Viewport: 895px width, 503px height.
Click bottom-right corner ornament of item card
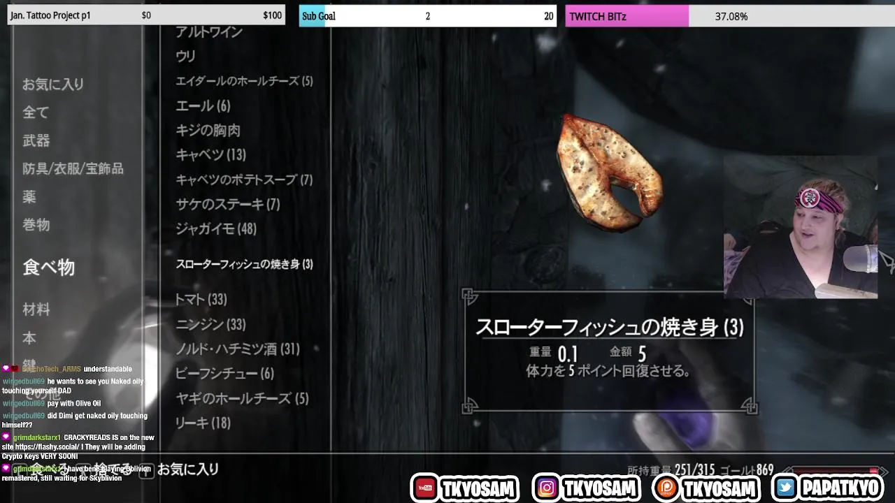point(749,406)
